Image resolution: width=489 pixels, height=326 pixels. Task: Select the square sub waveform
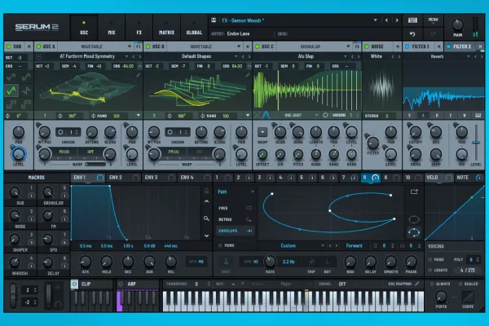coord(11,104)
